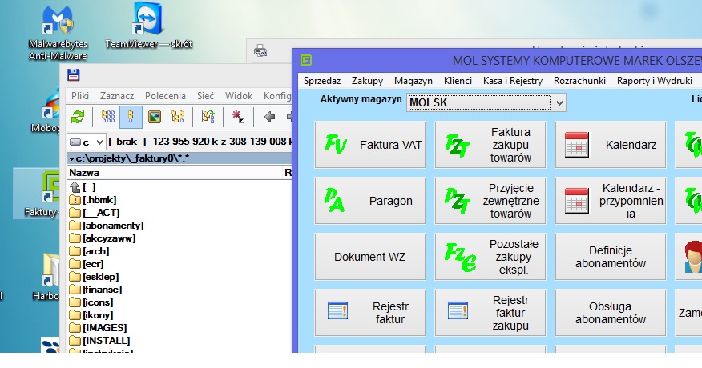Open the Magazyn menu
Screen dimensions: 702x368
[x=414, y=81]
